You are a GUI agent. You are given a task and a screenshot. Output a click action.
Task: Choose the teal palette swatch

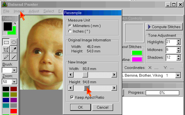coord(6,106)
